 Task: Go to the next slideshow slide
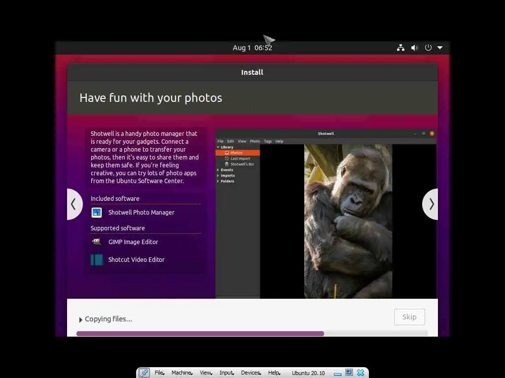pos(431,204)
